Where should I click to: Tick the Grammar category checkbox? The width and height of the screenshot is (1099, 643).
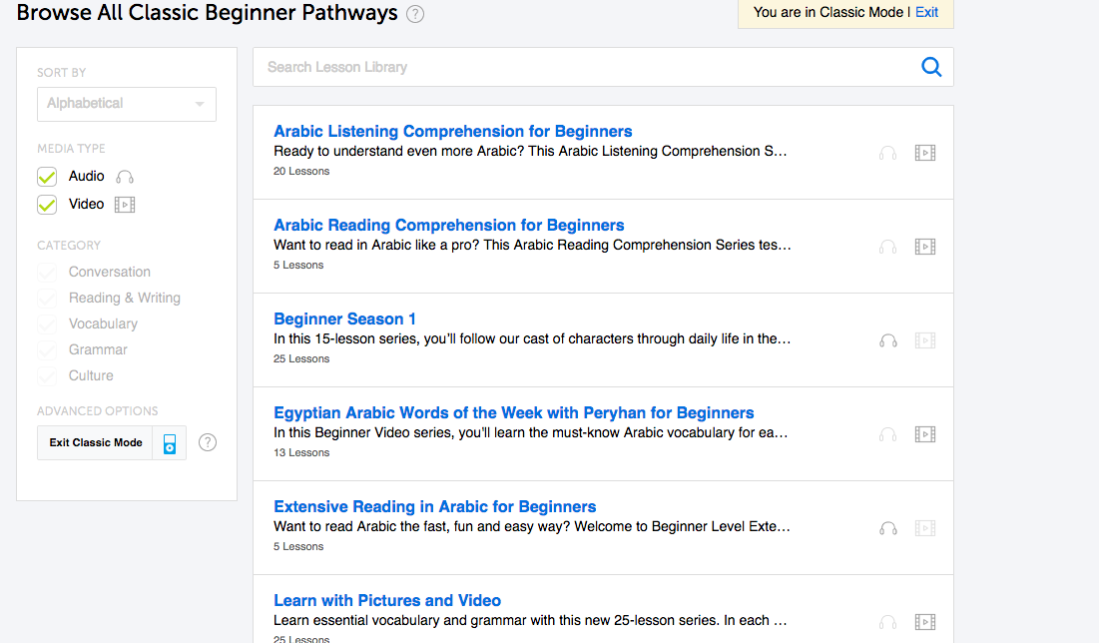47,349
